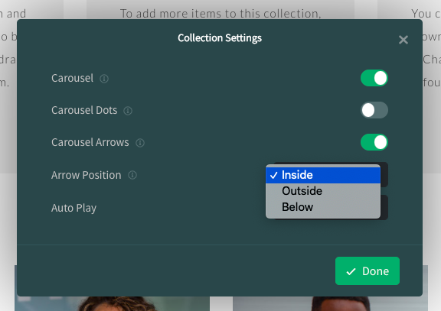The height and width of the screenshot is (311, 441).
Task: Enable the Carousel Dots switch
Action: coord(374,110)
